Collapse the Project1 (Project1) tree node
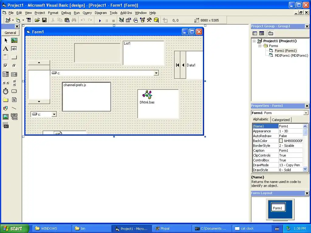 (x=254, y=41)
